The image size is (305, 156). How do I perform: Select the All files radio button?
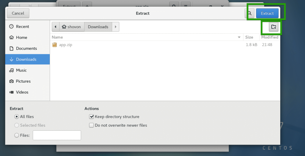point(17,117)
